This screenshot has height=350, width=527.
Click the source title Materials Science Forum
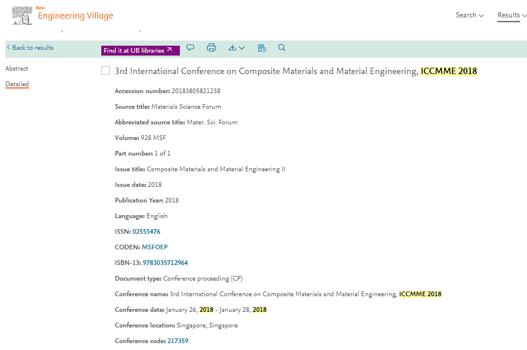click(186, 106)
